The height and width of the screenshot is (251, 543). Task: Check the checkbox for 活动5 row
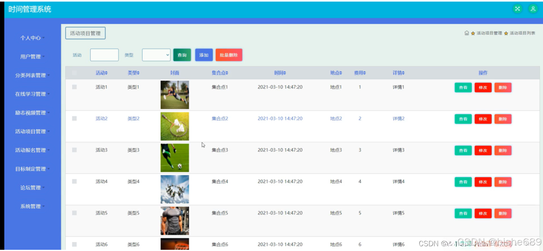[74, 213]
